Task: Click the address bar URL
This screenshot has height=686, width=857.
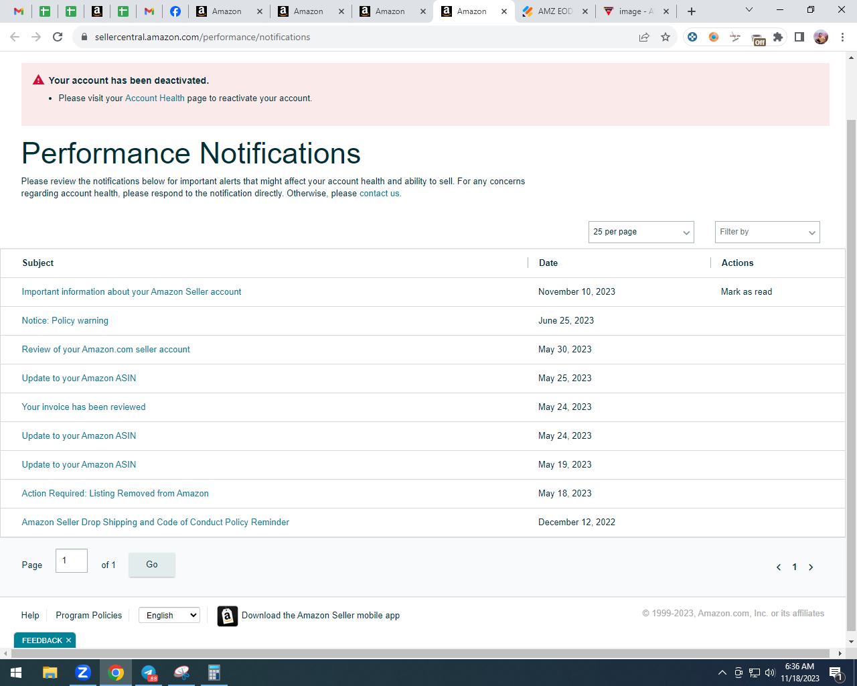Action: pos(202,37)
